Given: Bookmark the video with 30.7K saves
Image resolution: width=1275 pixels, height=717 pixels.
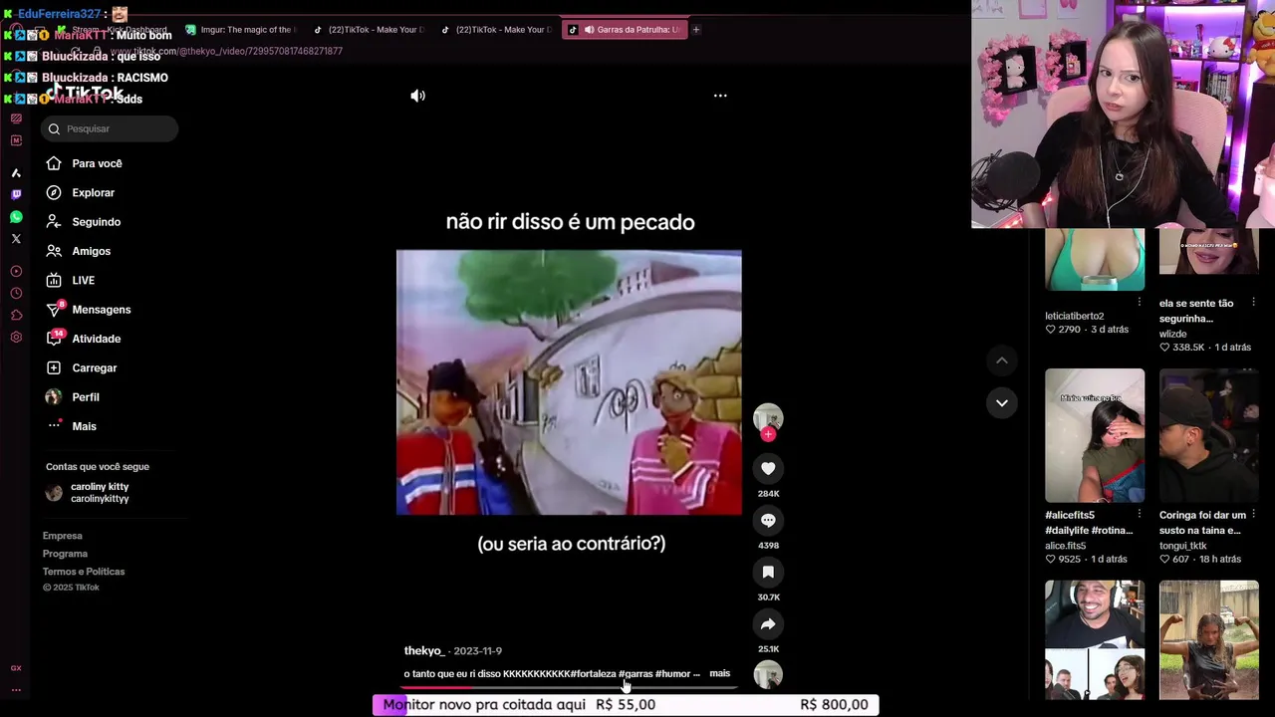Looking at the screenshot, I should [x=768, y=572].
